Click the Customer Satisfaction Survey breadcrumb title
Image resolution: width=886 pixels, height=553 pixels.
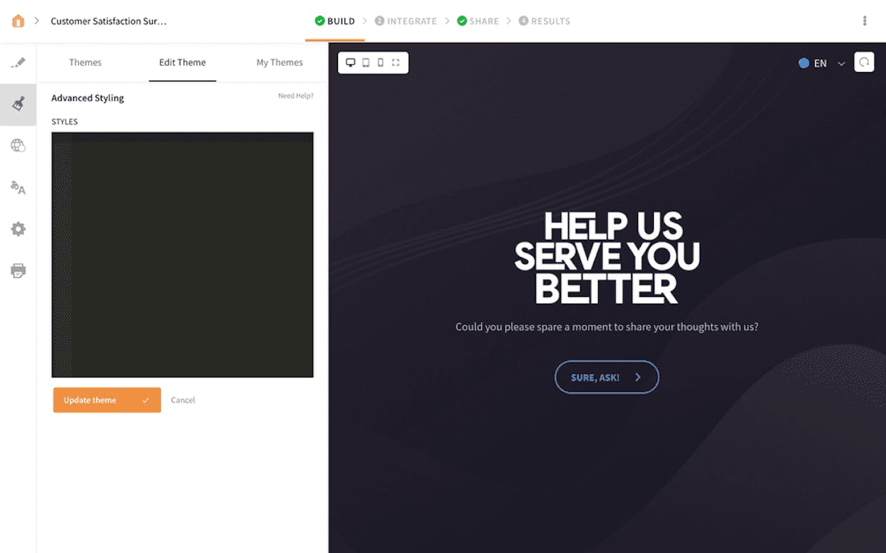109,21
